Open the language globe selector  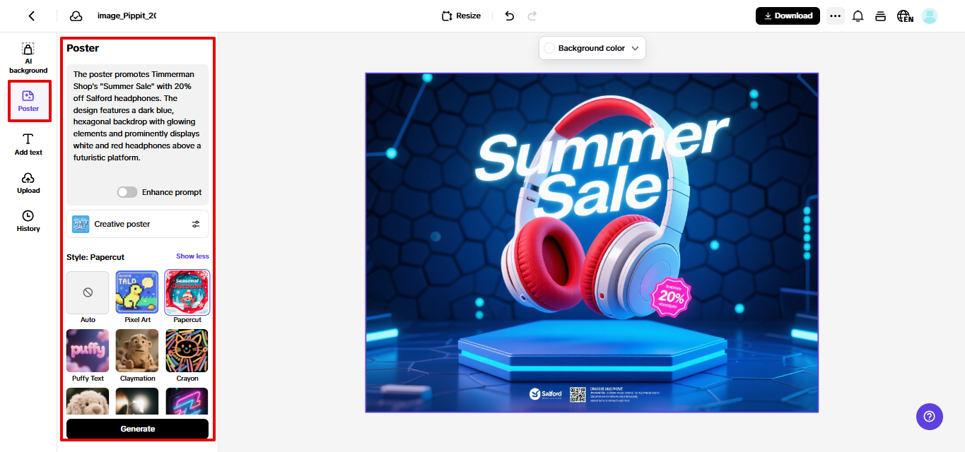click(905, 16)
